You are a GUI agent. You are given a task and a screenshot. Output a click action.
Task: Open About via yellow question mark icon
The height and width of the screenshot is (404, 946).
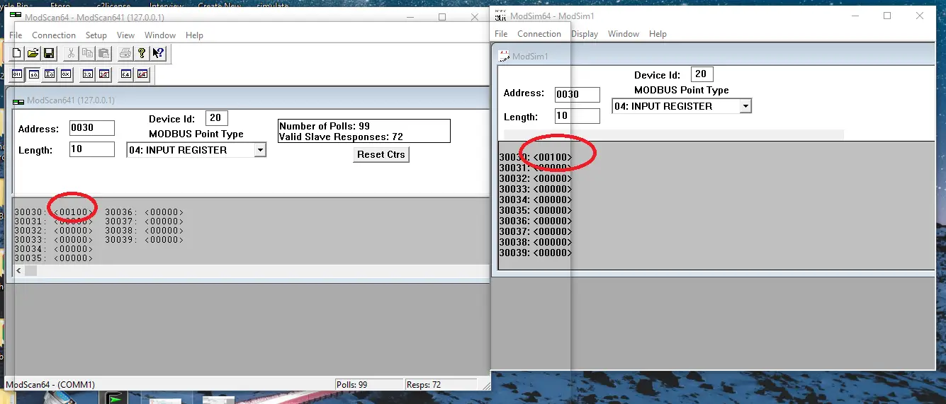coord(142,53)
